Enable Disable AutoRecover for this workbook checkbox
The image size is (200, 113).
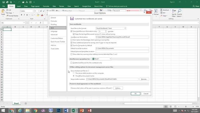coord(72,63)
